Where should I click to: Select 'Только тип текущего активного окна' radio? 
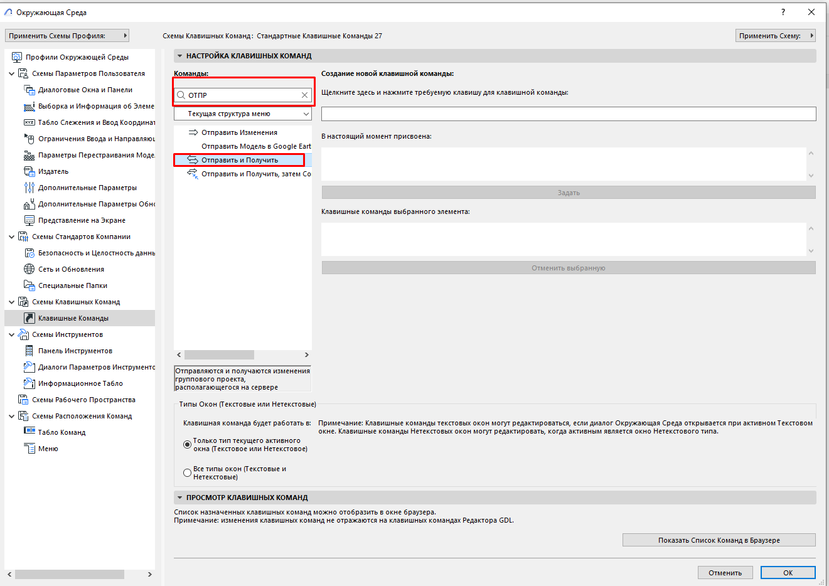pos(187,445)
